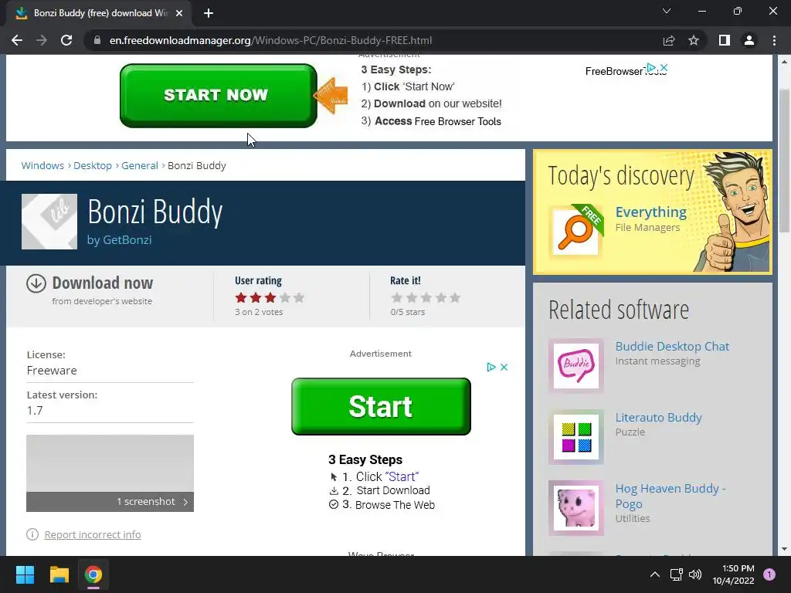Rate it five stars
The width and height of the screenshot is (791, 593).
pos(455,297)
